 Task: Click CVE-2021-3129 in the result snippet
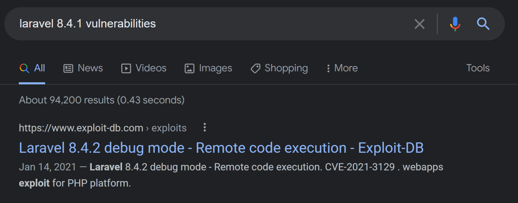(x=360, y=167)
